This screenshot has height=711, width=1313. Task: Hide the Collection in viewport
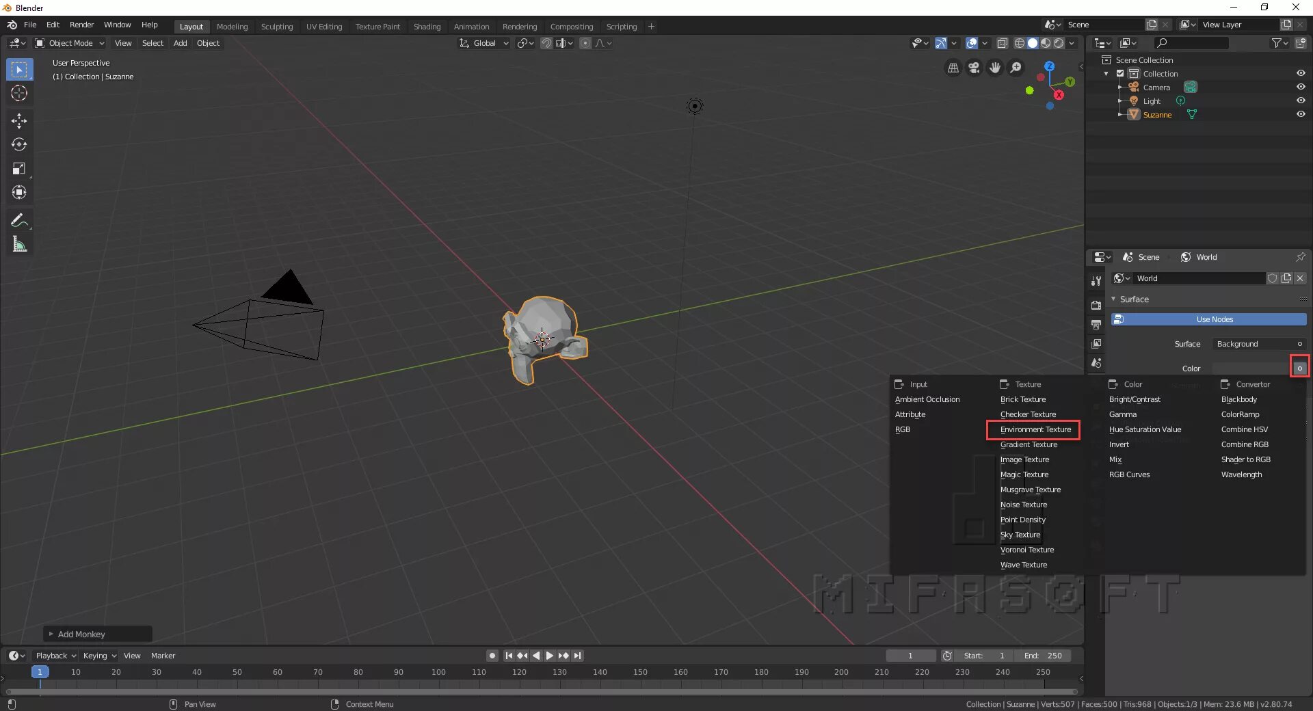pyautogui.click(x=1300, y=73)
